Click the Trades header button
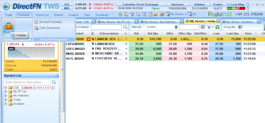The image size is (265, 123). coord(218,5)
